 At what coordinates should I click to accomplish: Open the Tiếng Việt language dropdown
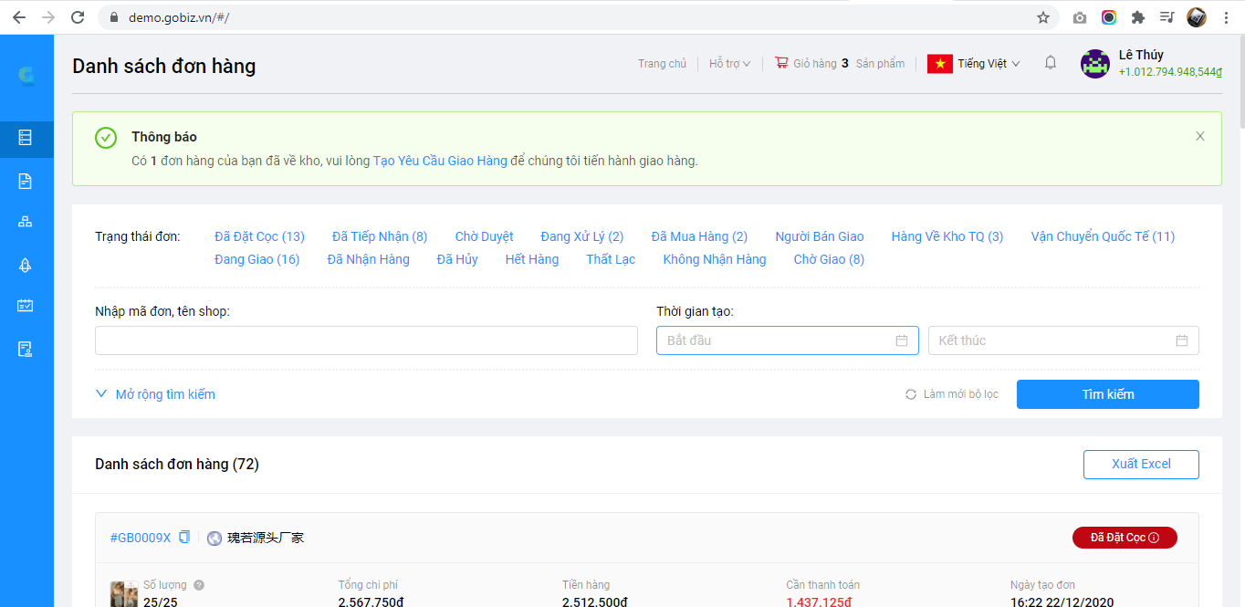click(x=974, y=64)
